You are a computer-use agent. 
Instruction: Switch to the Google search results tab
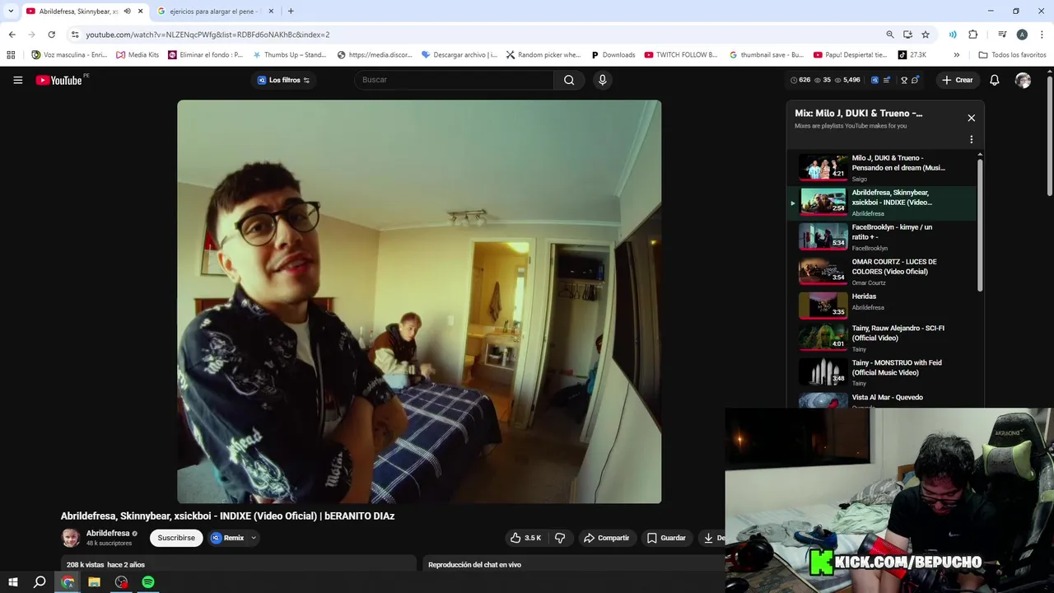pos(214,12)
